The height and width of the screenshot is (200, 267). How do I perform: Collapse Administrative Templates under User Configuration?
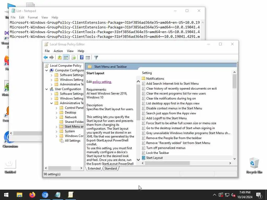(x=51, y=103)
